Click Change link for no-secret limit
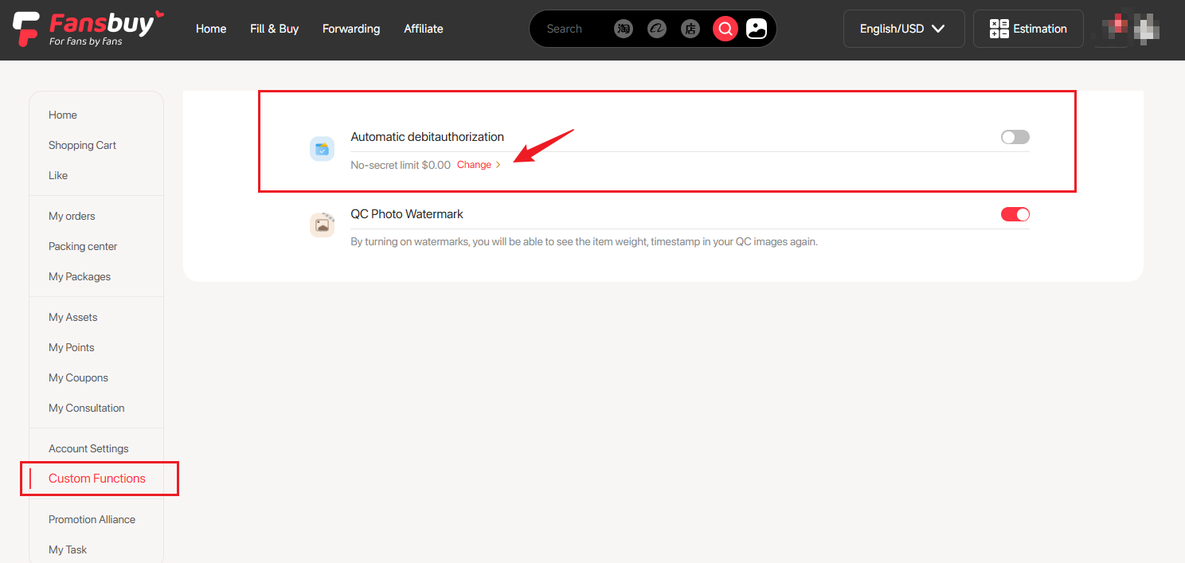The image size is (1185, 563). pos(474,165)
